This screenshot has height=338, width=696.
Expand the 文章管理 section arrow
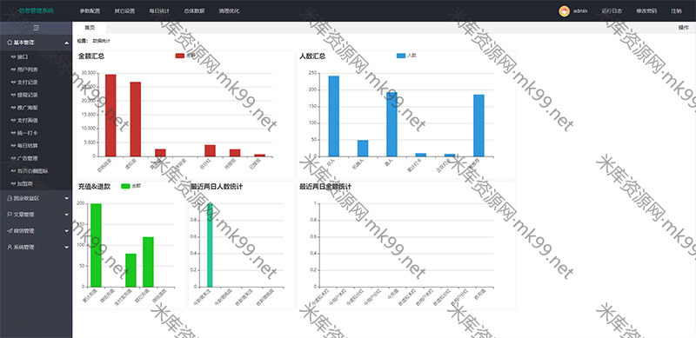pyautogui.click(x=67, y=215)
